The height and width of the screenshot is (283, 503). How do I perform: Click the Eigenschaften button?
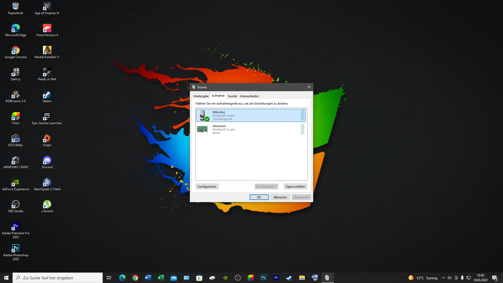295,187
